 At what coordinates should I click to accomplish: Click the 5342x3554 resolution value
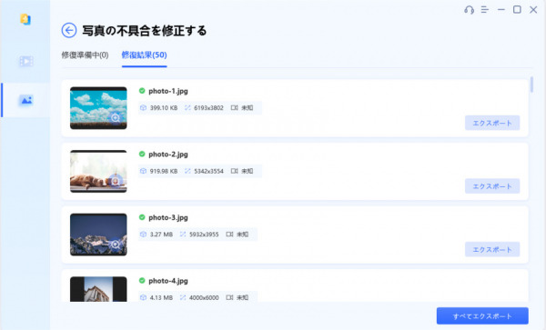(x=208, y=171)
